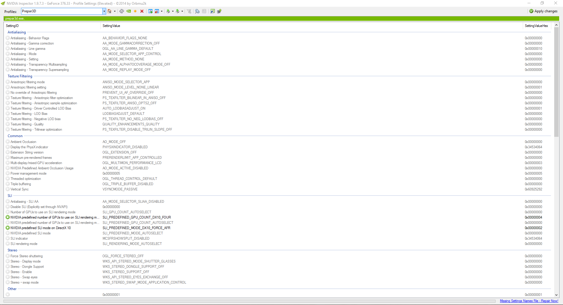Click the gear icon beside Texture filtering - Quality
Image resolution: width=563 pixels, height=305 pixels.
pos(8,124)
